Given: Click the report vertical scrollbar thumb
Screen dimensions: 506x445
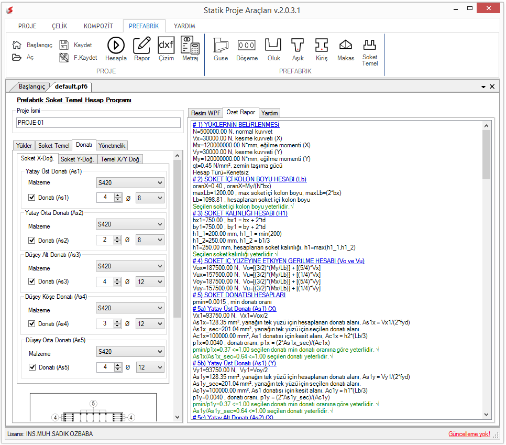Looking at the screenshot, I should coord(486,155).
